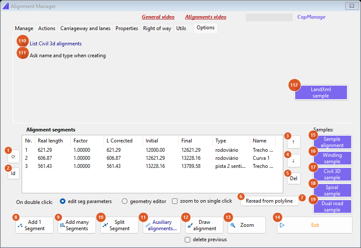Click the Initial column header
Screen dimensions: 361x248
tap(161, 141)
